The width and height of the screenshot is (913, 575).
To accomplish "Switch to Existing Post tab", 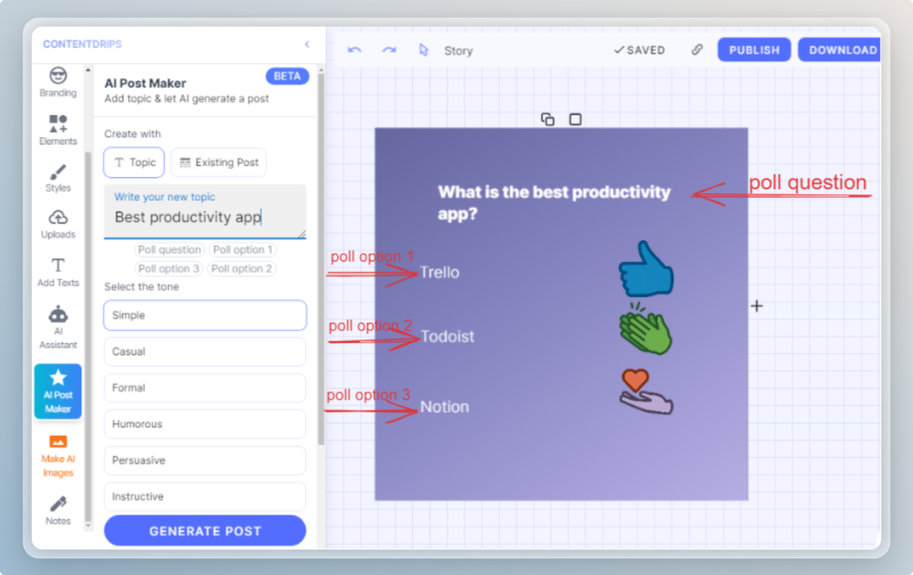I will (218, 162).
